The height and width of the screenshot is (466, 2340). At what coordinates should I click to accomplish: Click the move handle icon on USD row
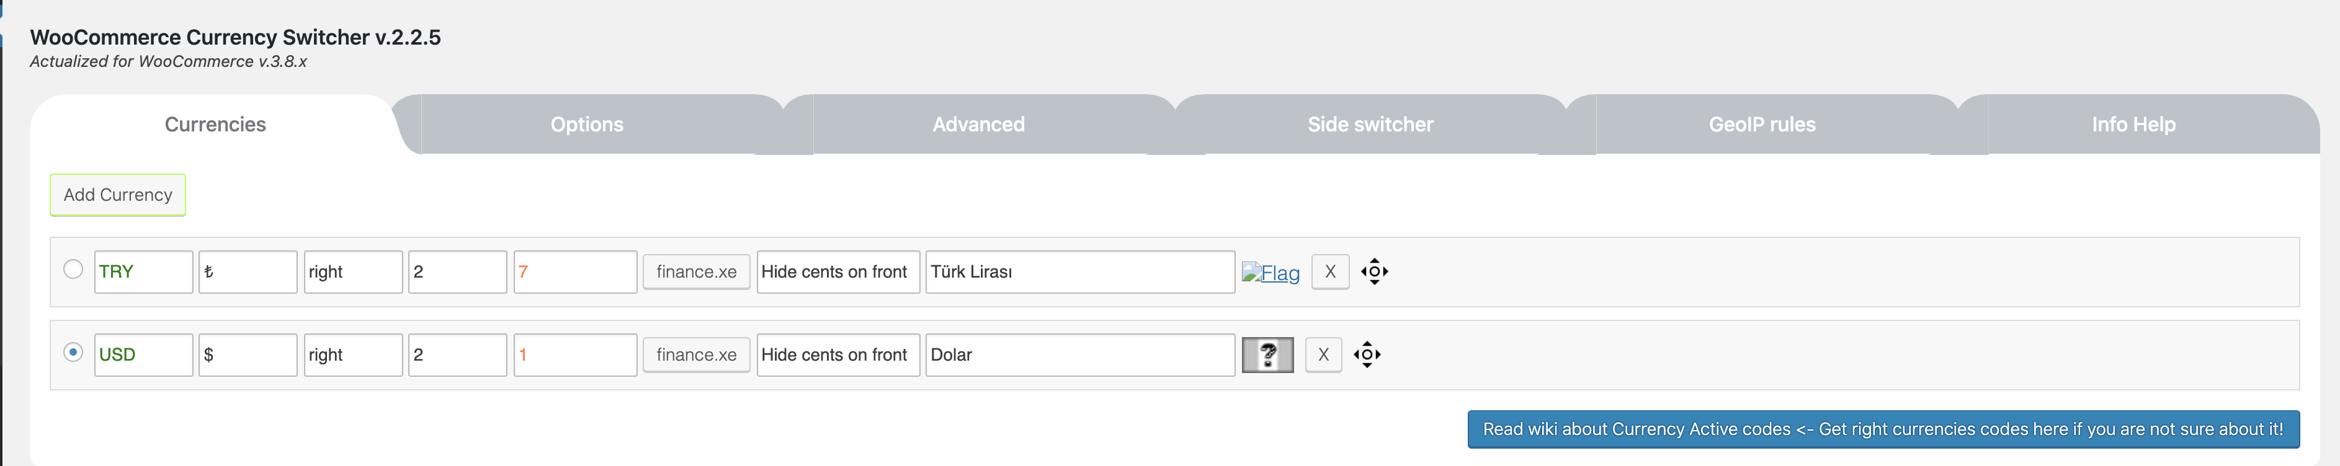point(1366,354)
